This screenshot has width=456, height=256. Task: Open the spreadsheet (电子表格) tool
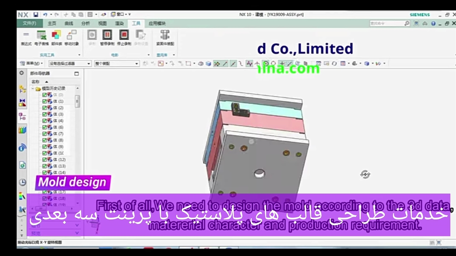(42, 38)
